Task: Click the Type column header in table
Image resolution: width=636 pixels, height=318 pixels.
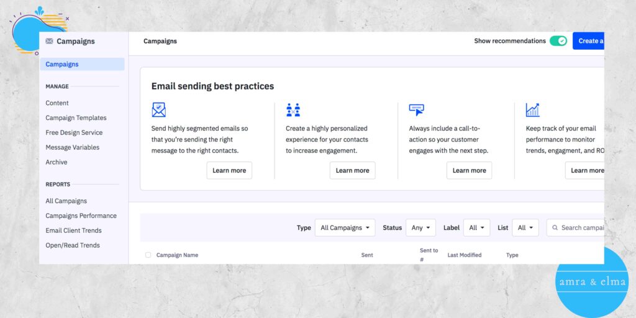Action: click(x=512, y=255)
